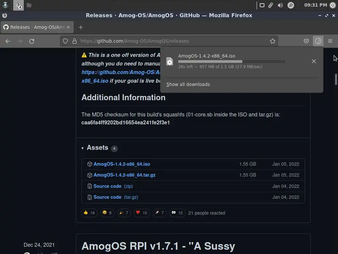The image size is (338, 254).
Task: Click package icon beside the tar.gz asset
Action: [90, 175]
